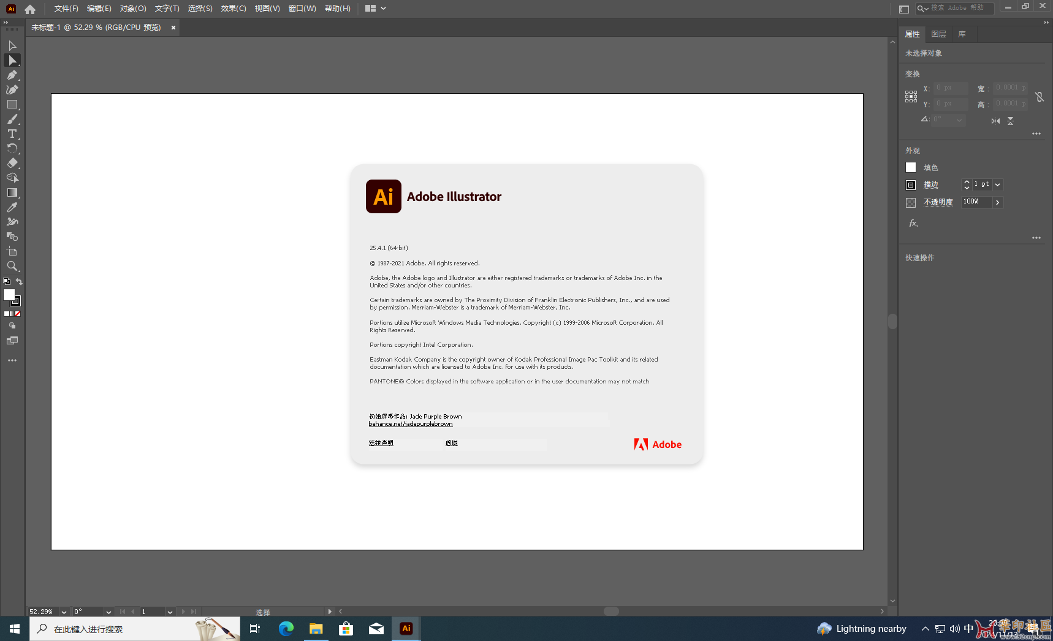Open 鸣谢 credits link in About dialog

[x=452, y=443]
